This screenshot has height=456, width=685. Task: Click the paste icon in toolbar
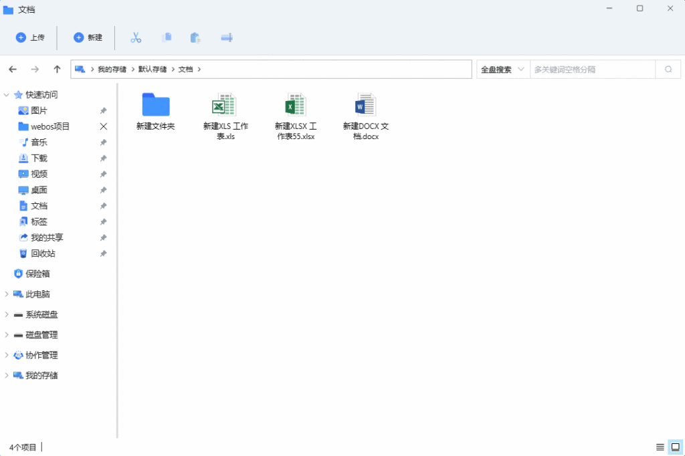pyautogui.click(x=195, y=37)
